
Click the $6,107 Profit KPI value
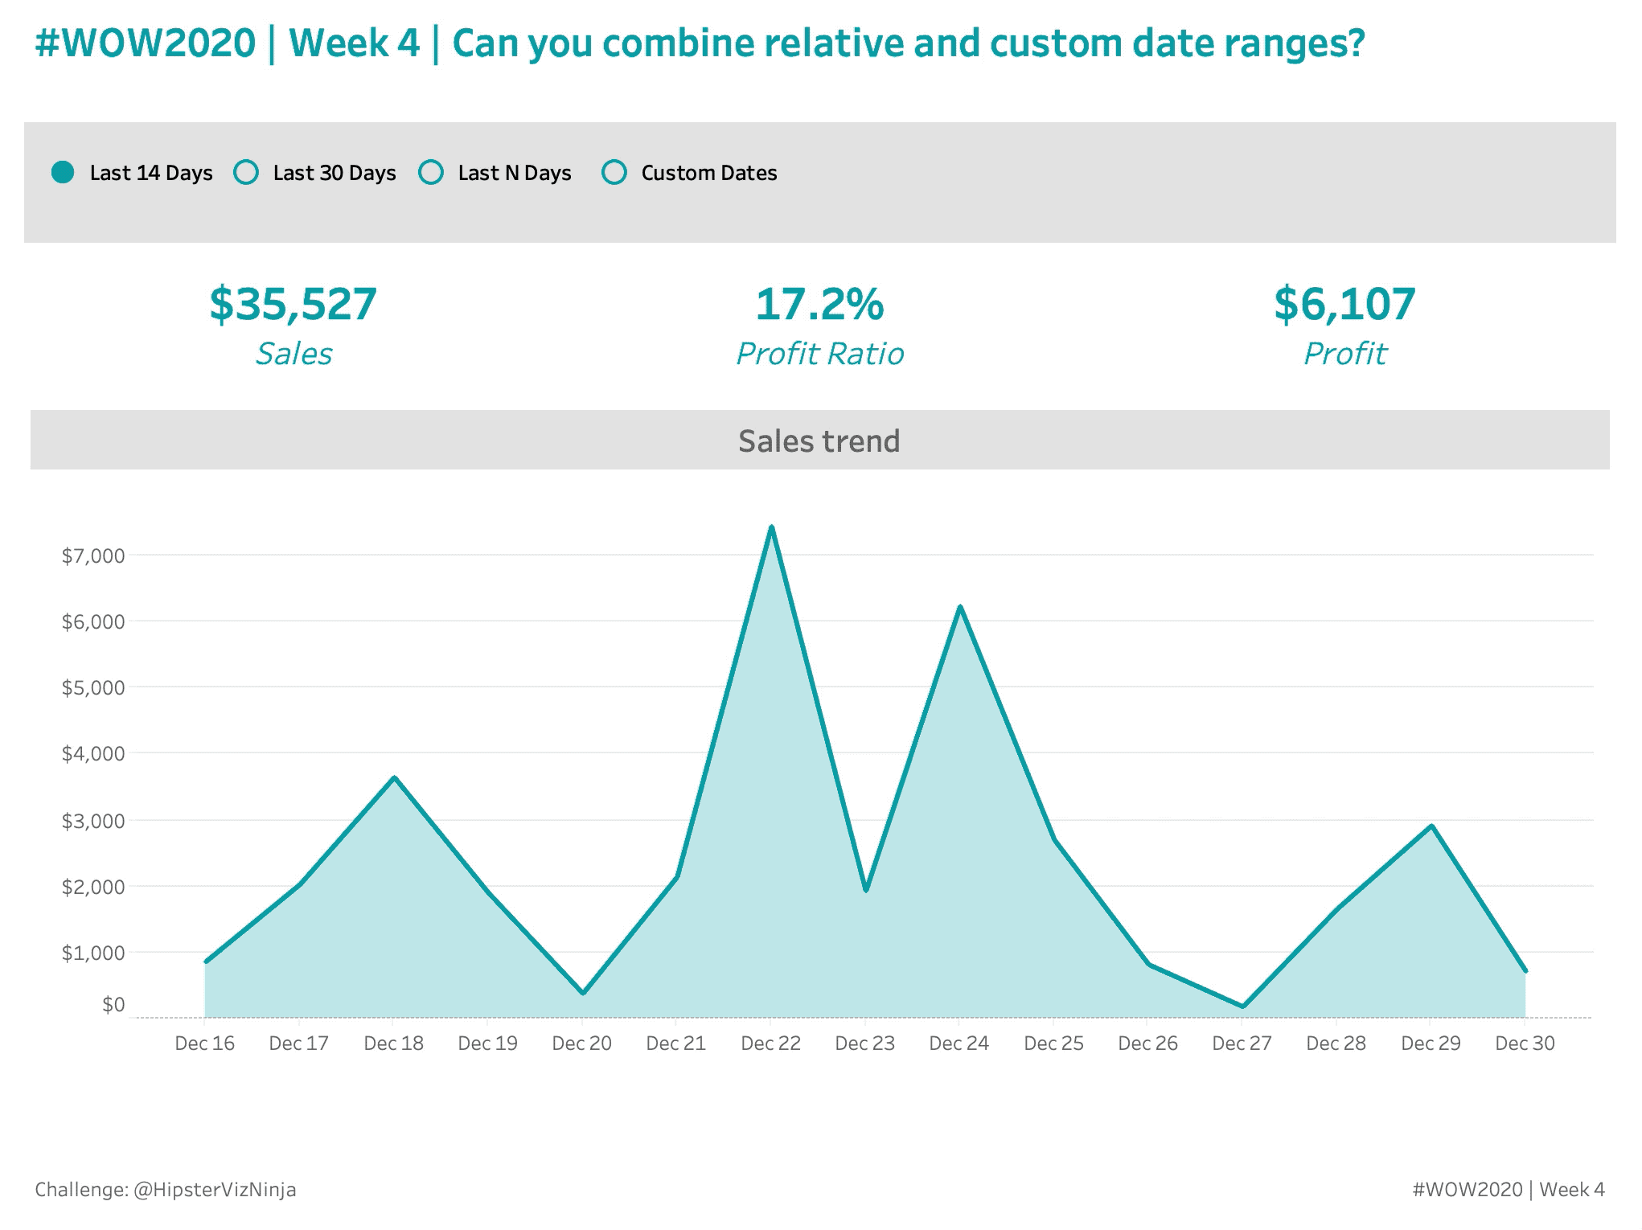[1344, 305]
